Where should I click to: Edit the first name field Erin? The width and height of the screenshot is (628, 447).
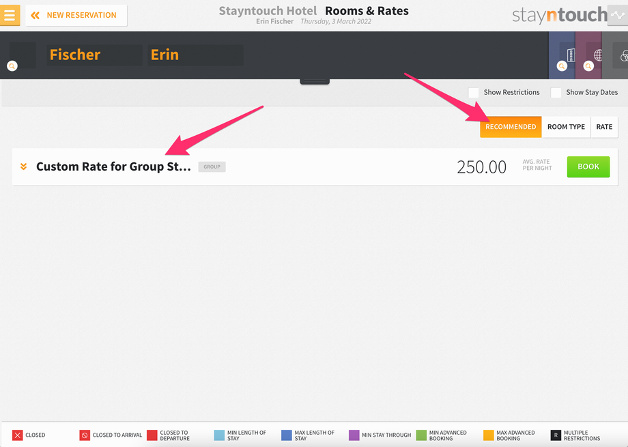(195, 55)
